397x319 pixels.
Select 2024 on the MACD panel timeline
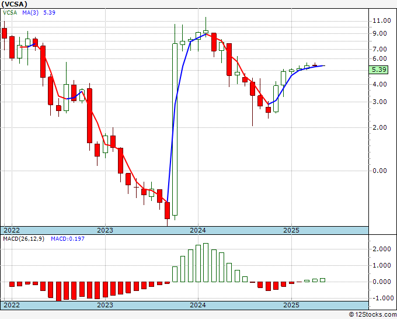click(x=198, y=305)
